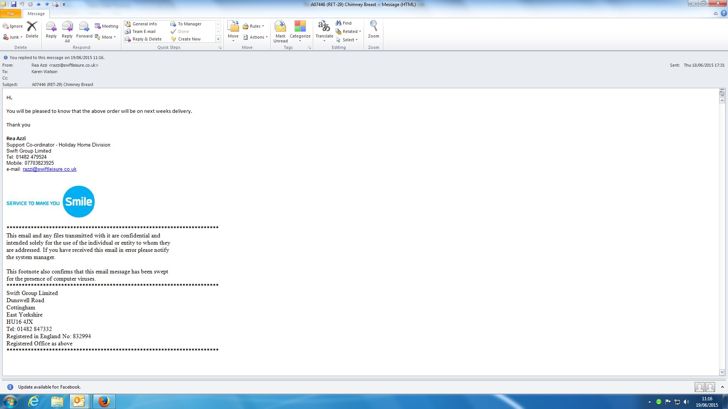Toggle the ribbon minimize arrow
The height and width of the screenshot is (409, 728).
(x=715, y=14)
